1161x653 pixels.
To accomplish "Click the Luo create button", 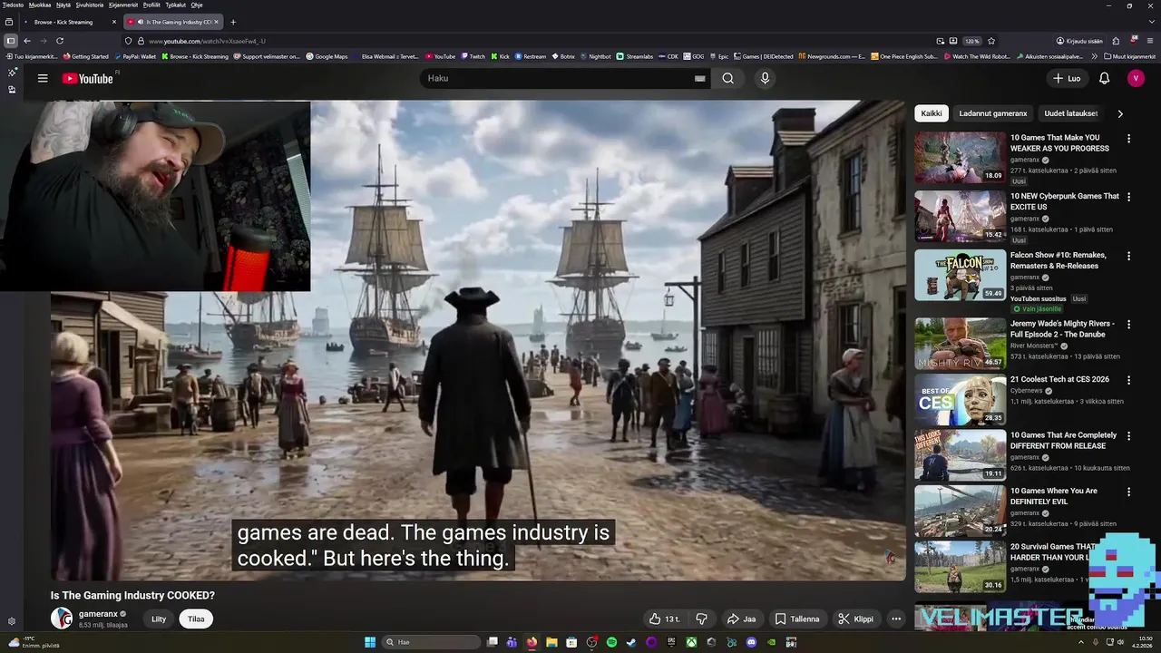I will [x=1066, y=78].
